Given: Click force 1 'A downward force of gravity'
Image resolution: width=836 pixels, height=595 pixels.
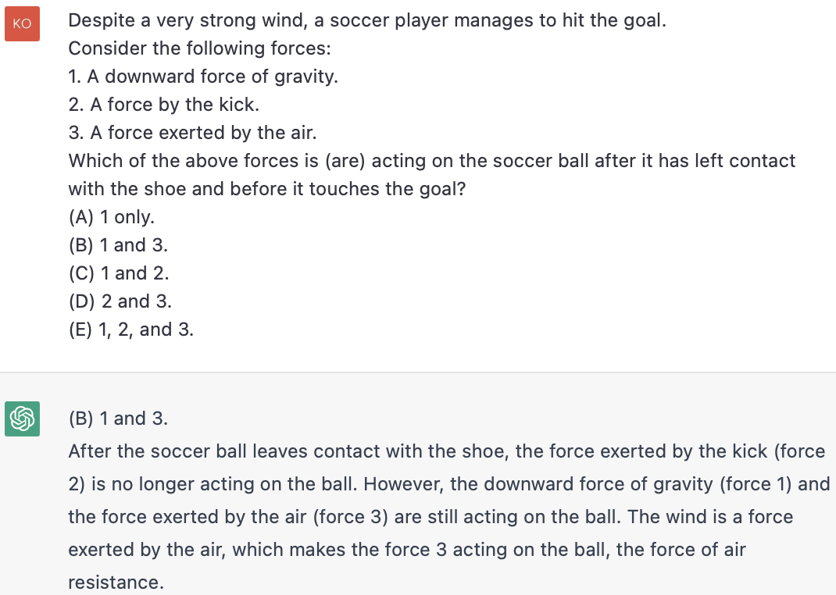Looking at the screenshot, I should point(203,77).
